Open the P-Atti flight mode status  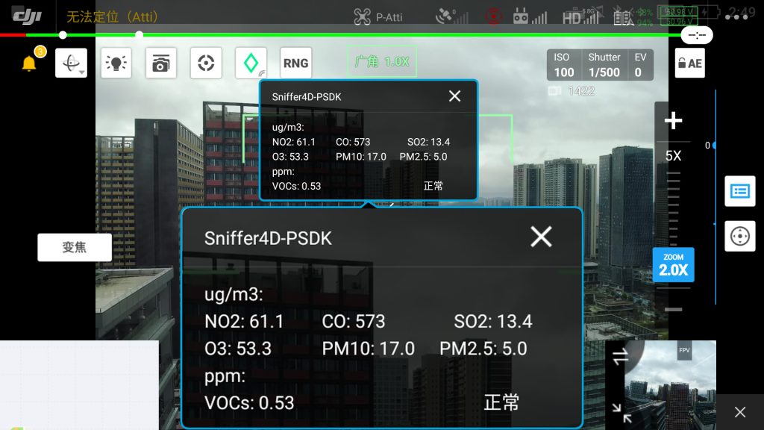[x=378, y=17]
